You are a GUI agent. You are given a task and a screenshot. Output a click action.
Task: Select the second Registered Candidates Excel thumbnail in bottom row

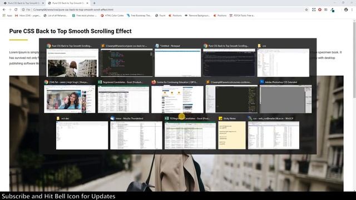(190, 136)
